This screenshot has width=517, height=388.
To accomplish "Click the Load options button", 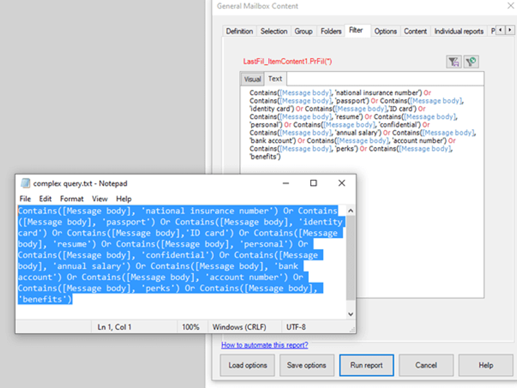I will pyautogui.click(x=248, y=365).
